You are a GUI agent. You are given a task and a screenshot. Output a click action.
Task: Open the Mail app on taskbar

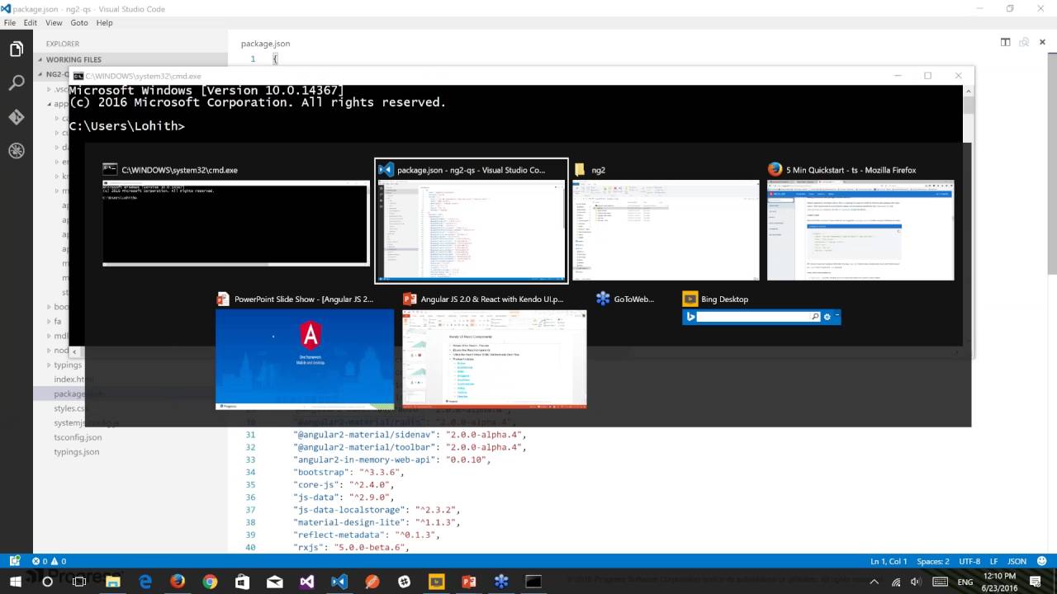(275, 582)
